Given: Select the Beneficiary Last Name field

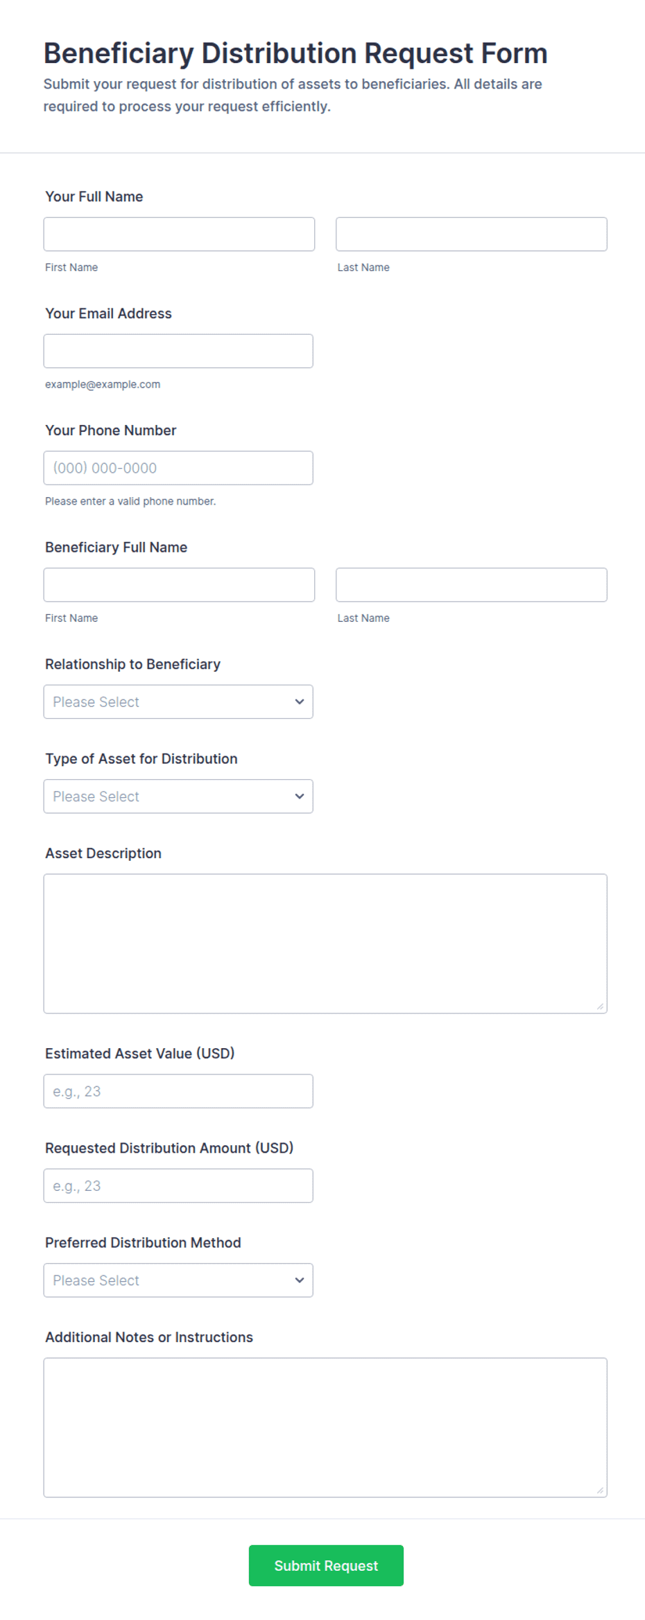Looking at the screenshot, I should (471, 585).
